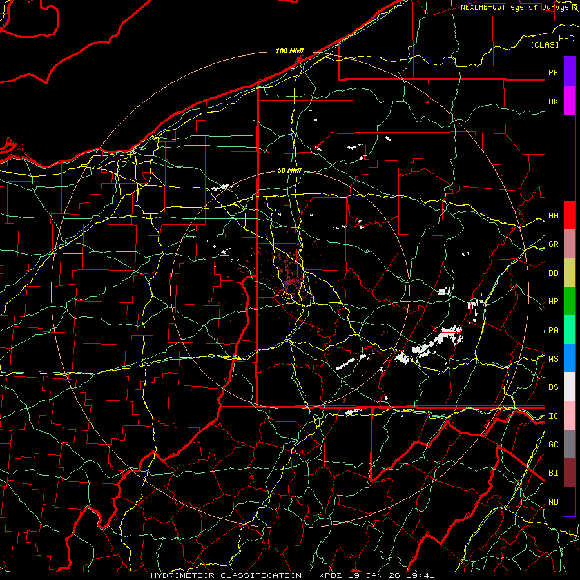This screenshot has width=580, height=580.
Task: Click the WS legend label
Action: 553,359
